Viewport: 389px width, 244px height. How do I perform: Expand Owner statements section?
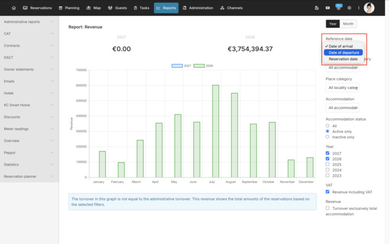coord(29,69)
